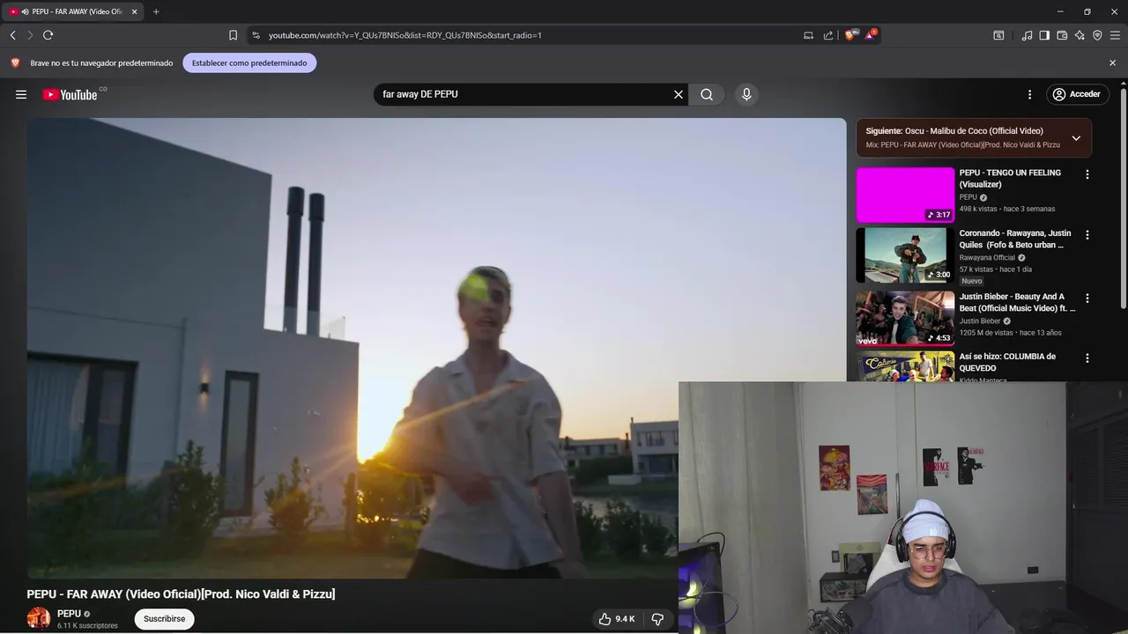Open the tab search icon in toolbar

coord(998,35)
